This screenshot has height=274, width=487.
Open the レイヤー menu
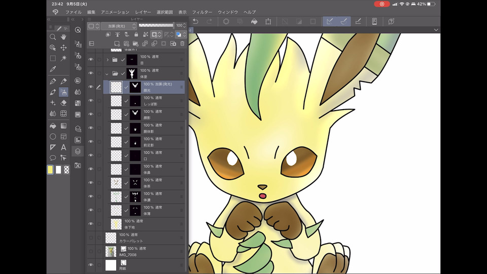143,12
